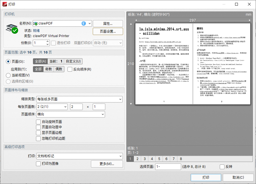Click the 更多(M) button for advanced options

coord(107,164)
